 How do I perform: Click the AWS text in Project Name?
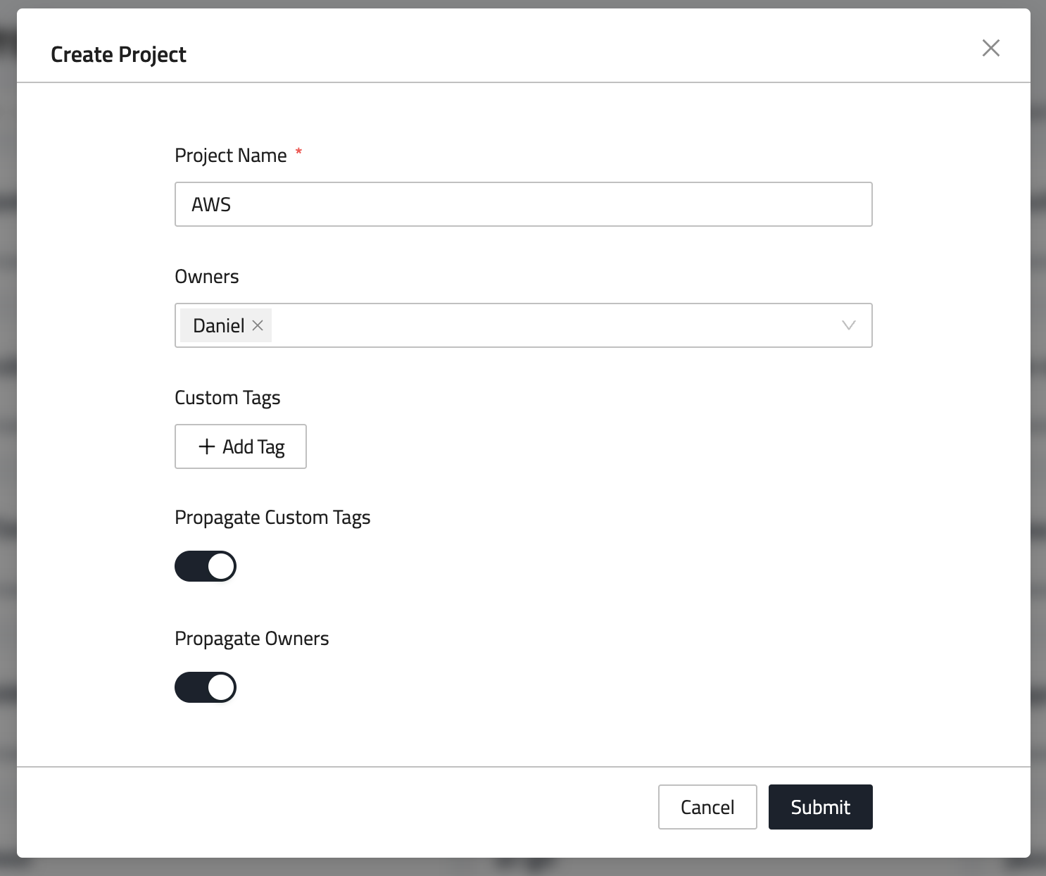click(x=211, y=204)
